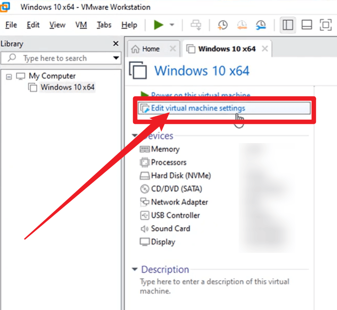Select the Network Adapter label
This screenshot has height=310, width=337.
(180, 202)
